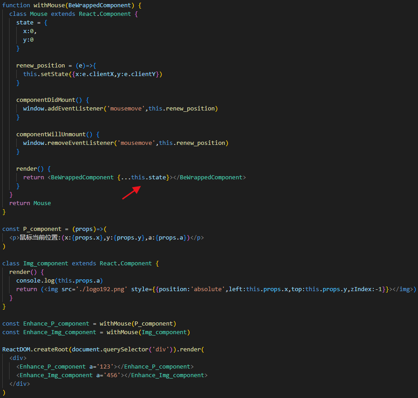Image resolution: width=418 pixels, height=398 pixels.
Task: Click the this.setState call line
Action: point(92,74)
